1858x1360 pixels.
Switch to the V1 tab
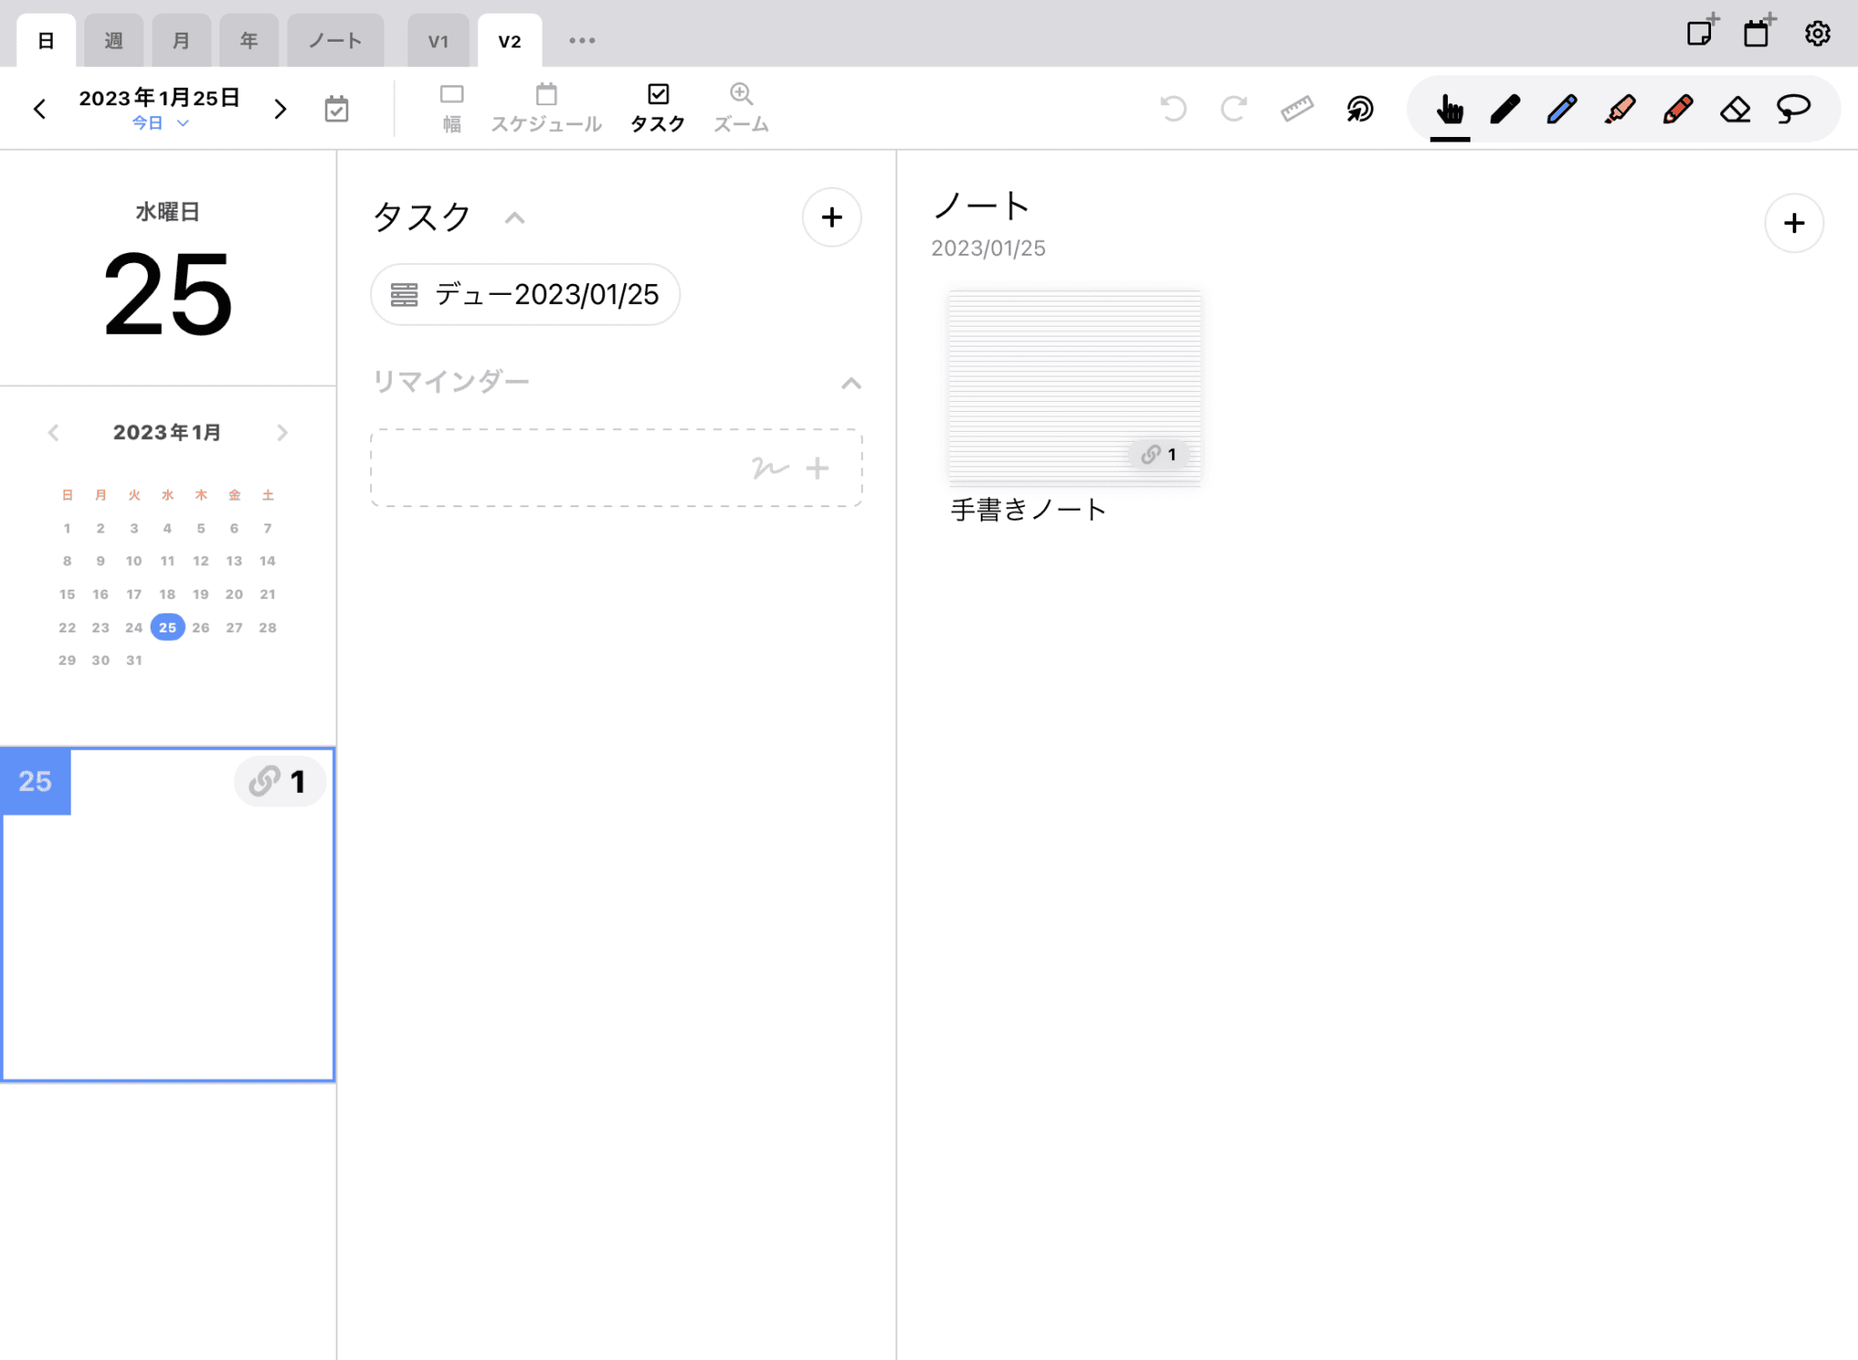click(x=438, y=39)
